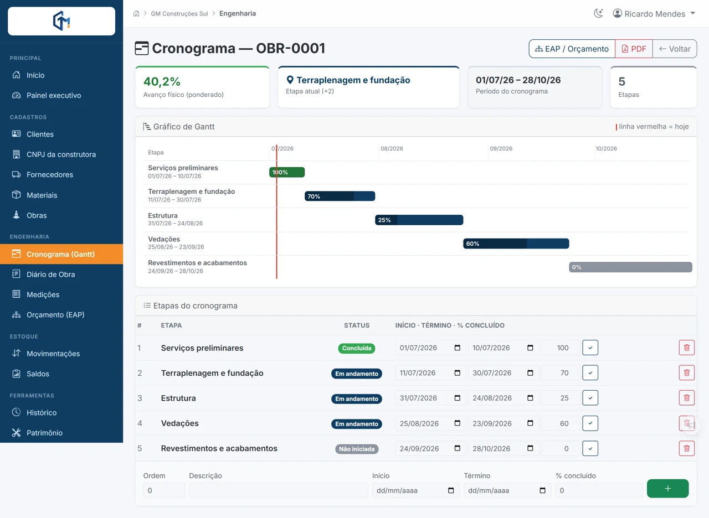Click the Cronograma (Gantt) sidebar icon

(x=16, y=254)
